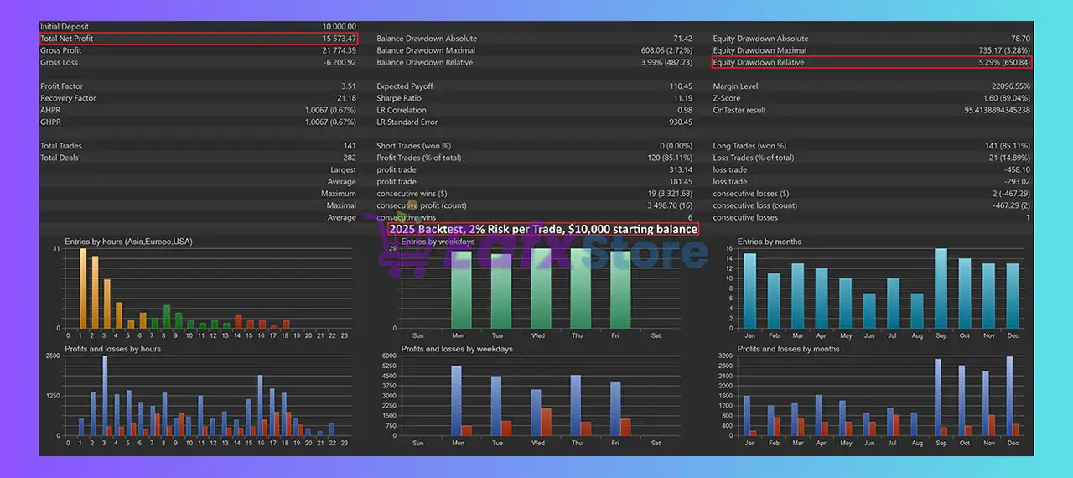Click hour 3 blue bar in hourly profits
The height and width of the screenshot is (478, 1073).
tap(105, 396)
